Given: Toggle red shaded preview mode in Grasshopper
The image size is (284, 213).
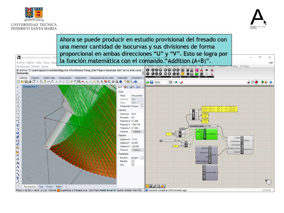Looking at the screenshot, I should point(256,82).
